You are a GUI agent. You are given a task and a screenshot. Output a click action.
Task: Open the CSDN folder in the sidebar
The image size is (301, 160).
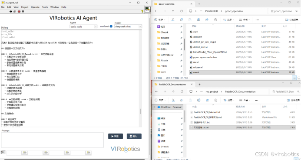pyautogui.click(x=164, y=66)
